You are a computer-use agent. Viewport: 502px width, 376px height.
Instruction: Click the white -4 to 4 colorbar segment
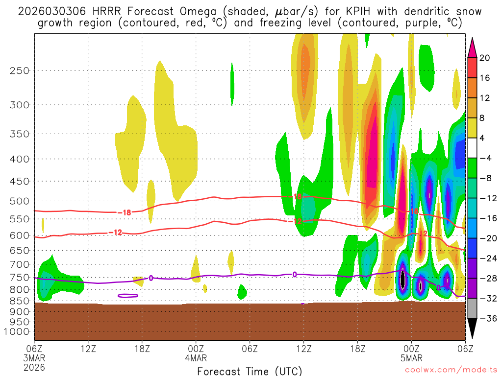point(472,148)
